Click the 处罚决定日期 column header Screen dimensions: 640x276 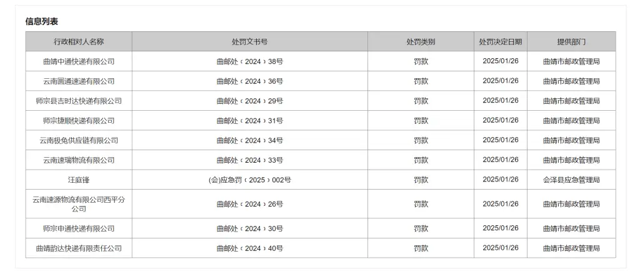(x=500, y=42)
